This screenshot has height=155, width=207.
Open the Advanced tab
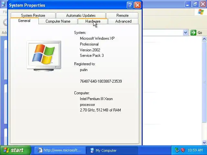point(123,21)
